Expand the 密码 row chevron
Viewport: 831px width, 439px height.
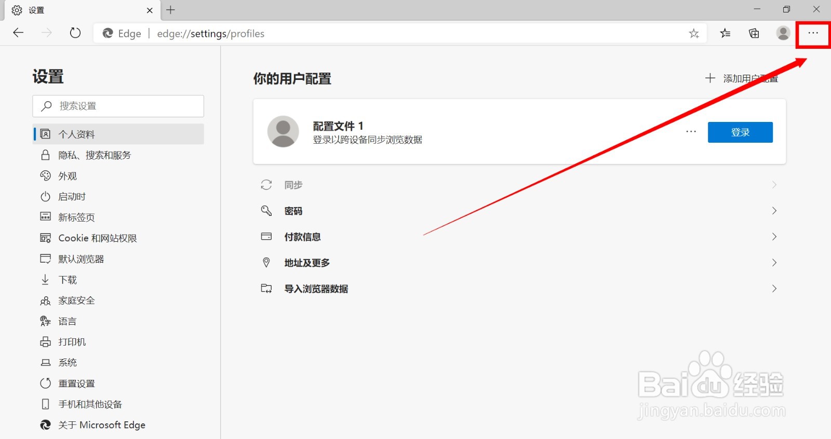click(774, 211)
